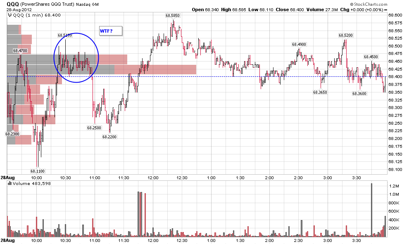Click the "QQQ (1 min) 68.400" legend text

tap(37, 15)
